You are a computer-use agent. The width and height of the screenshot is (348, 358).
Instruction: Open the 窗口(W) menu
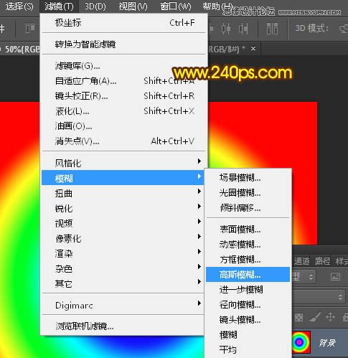tap(176, 6)
